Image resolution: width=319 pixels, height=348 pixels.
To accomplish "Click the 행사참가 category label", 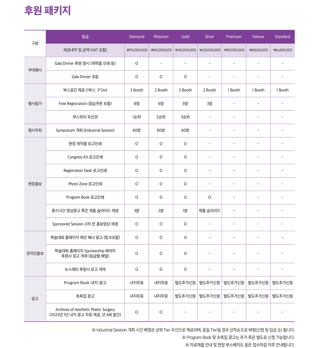I will click(x=35, y=104).
